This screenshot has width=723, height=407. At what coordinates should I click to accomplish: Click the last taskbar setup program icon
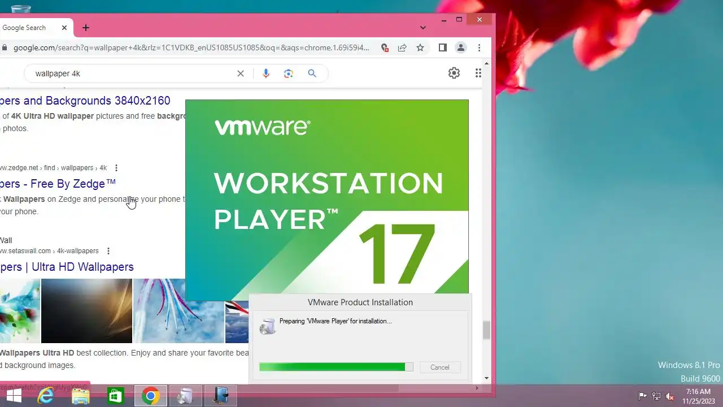tap(220, 396)
